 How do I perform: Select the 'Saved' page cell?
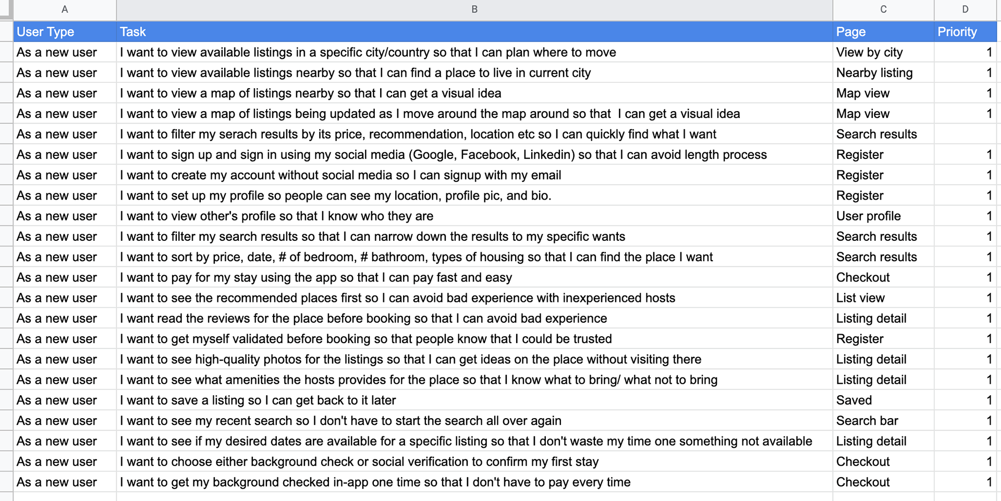[x=883, y=400]
